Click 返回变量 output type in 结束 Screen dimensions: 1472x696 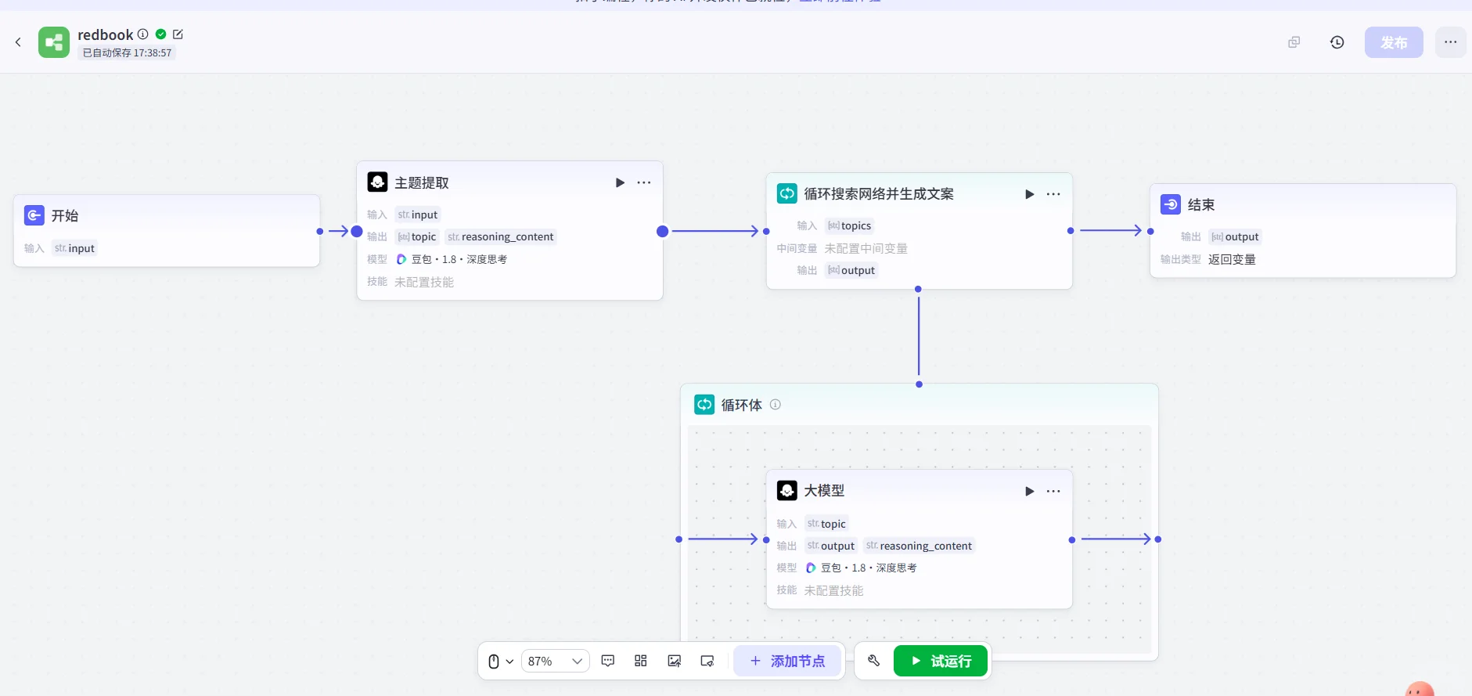point(1232,259)
